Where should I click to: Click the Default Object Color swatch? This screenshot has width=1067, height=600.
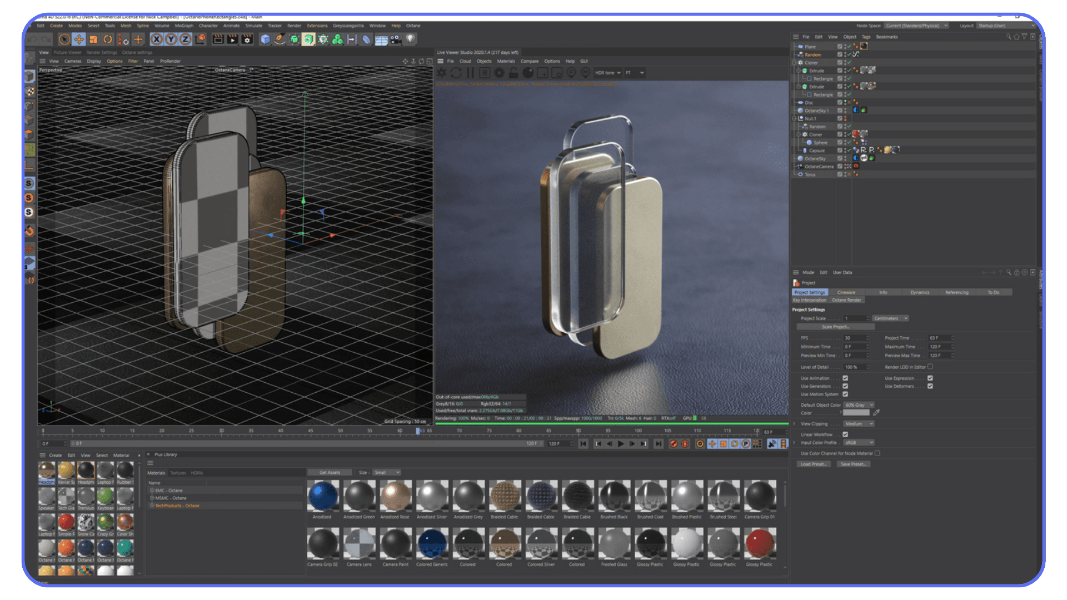tap(857, 405)
